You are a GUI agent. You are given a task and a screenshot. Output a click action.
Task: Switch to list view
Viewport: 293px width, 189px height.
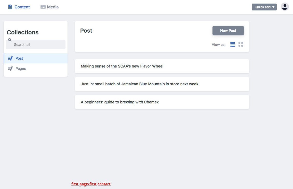pos(232,45)
